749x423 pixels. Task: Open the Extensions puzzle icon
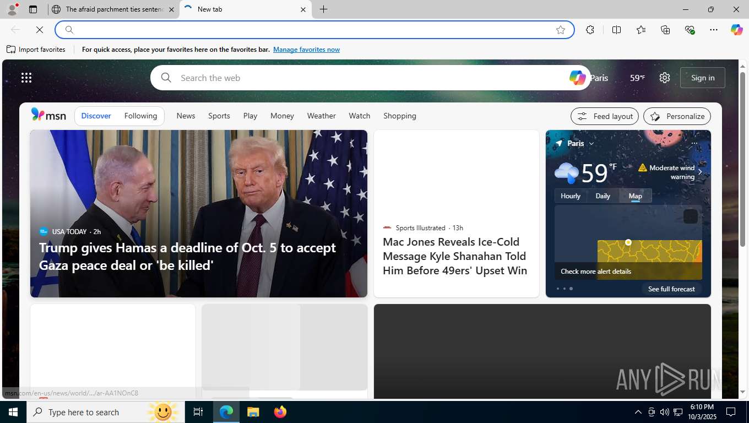click(x=590, y=30)
